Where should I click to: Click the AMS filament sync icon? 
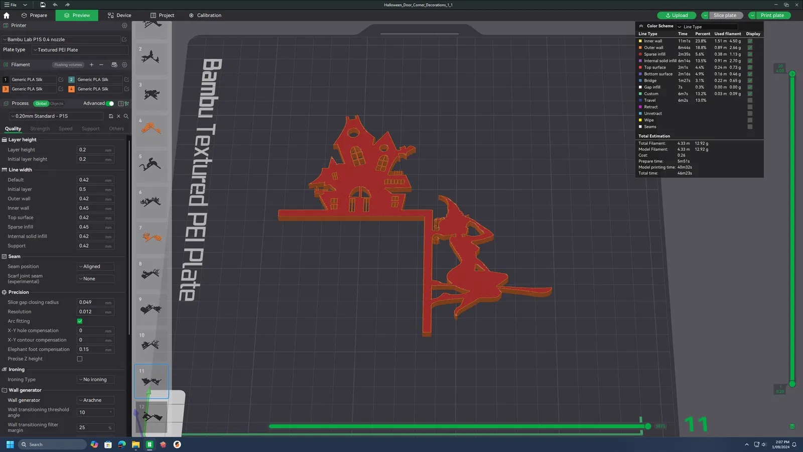(x=114, y=65)
